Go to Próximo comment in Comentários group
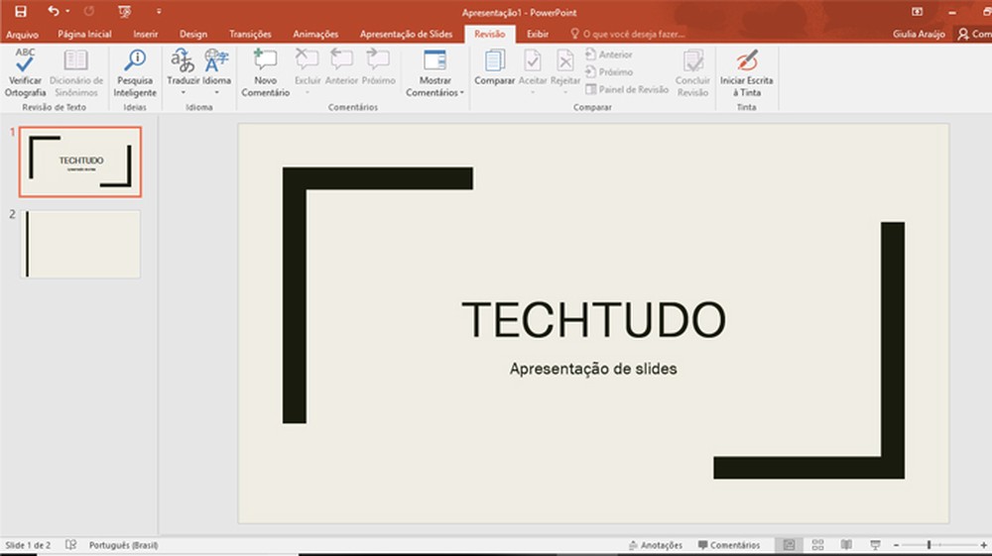Image resolution: width=992 pixels, height=556 pixels. click(x=378, y=66)
